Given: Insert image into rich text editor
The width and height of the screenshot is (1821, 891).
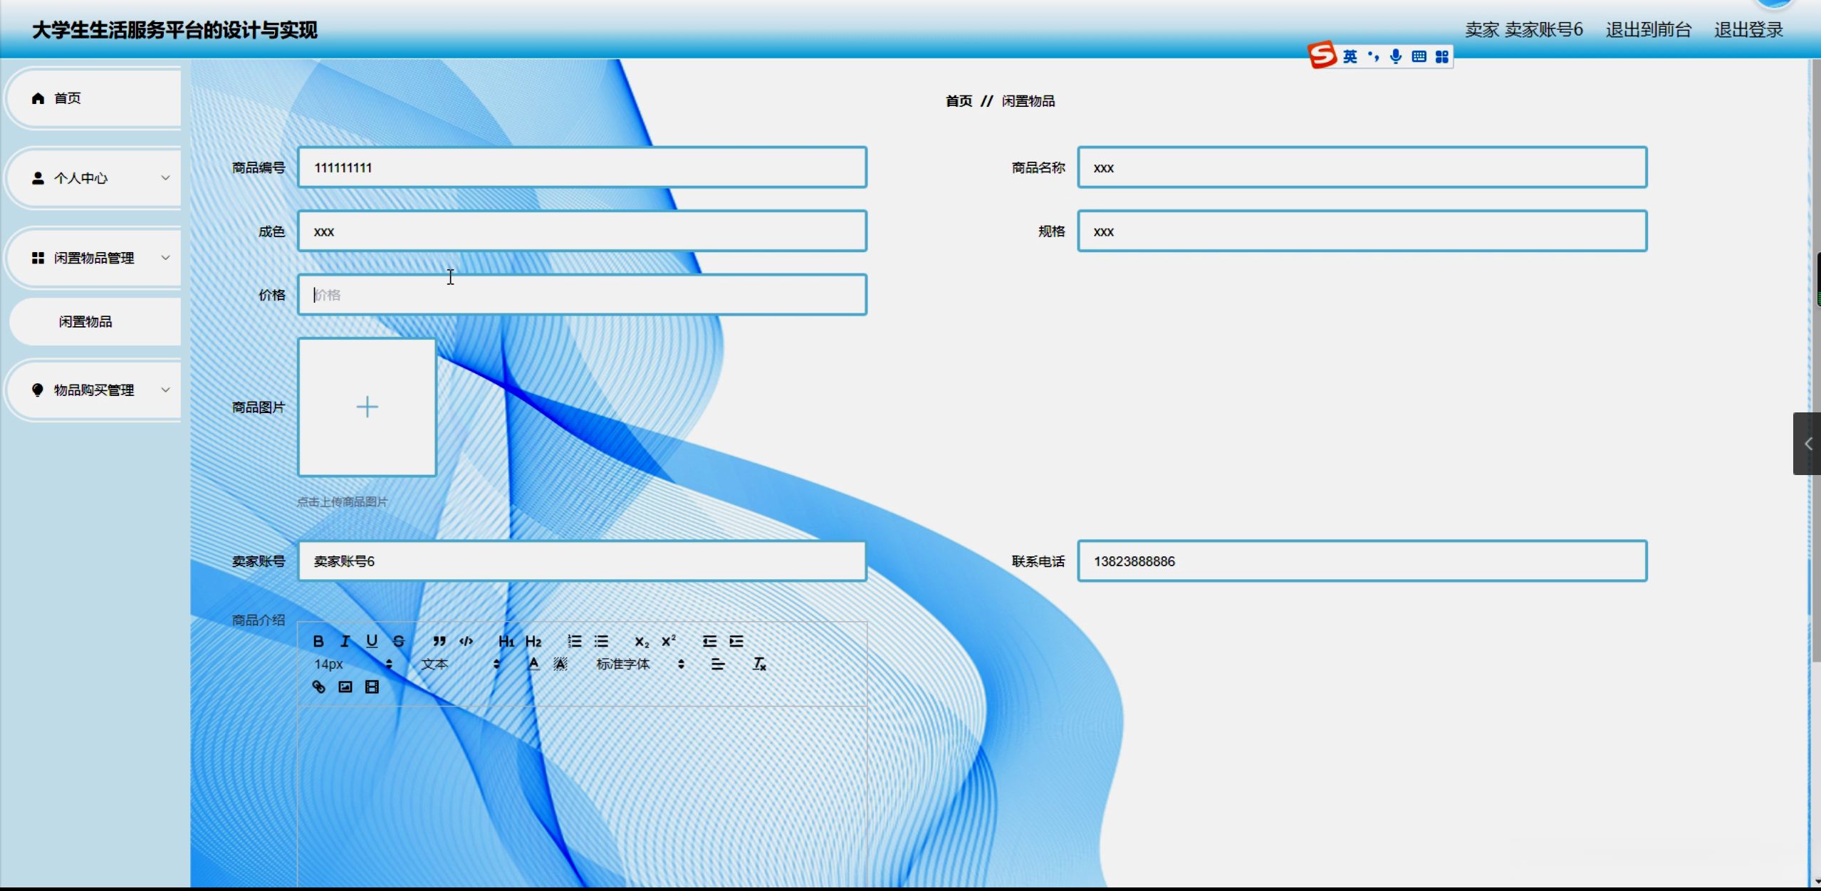Looking at the screenshot, I should (345, 687).
